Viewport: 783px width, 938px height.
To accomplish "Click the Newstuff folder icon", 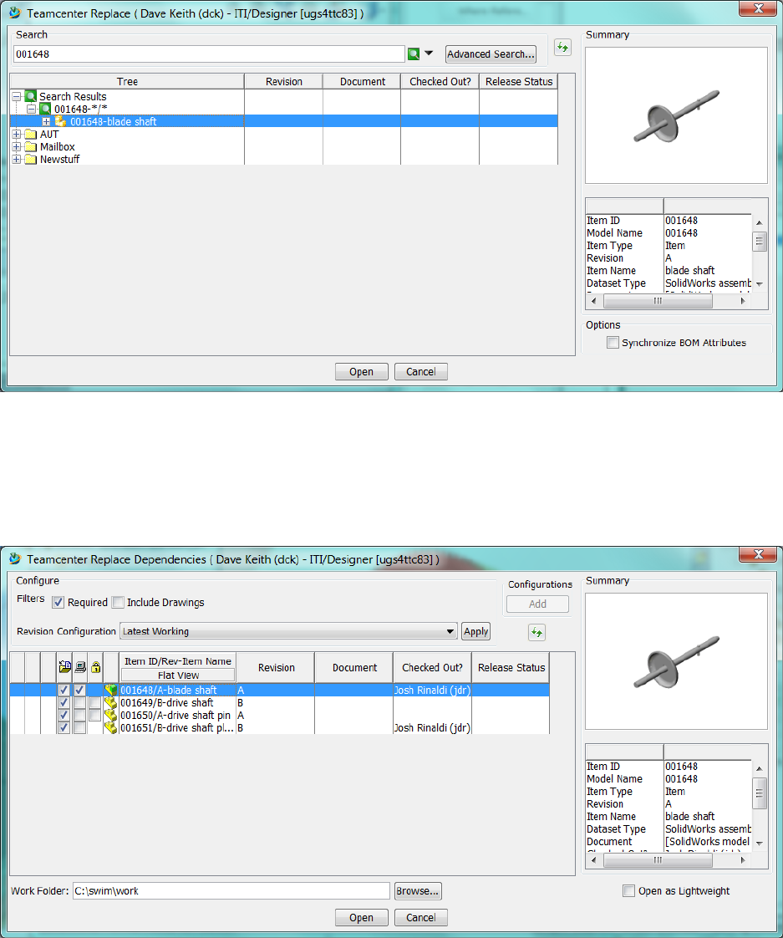I will click(31, 159).
